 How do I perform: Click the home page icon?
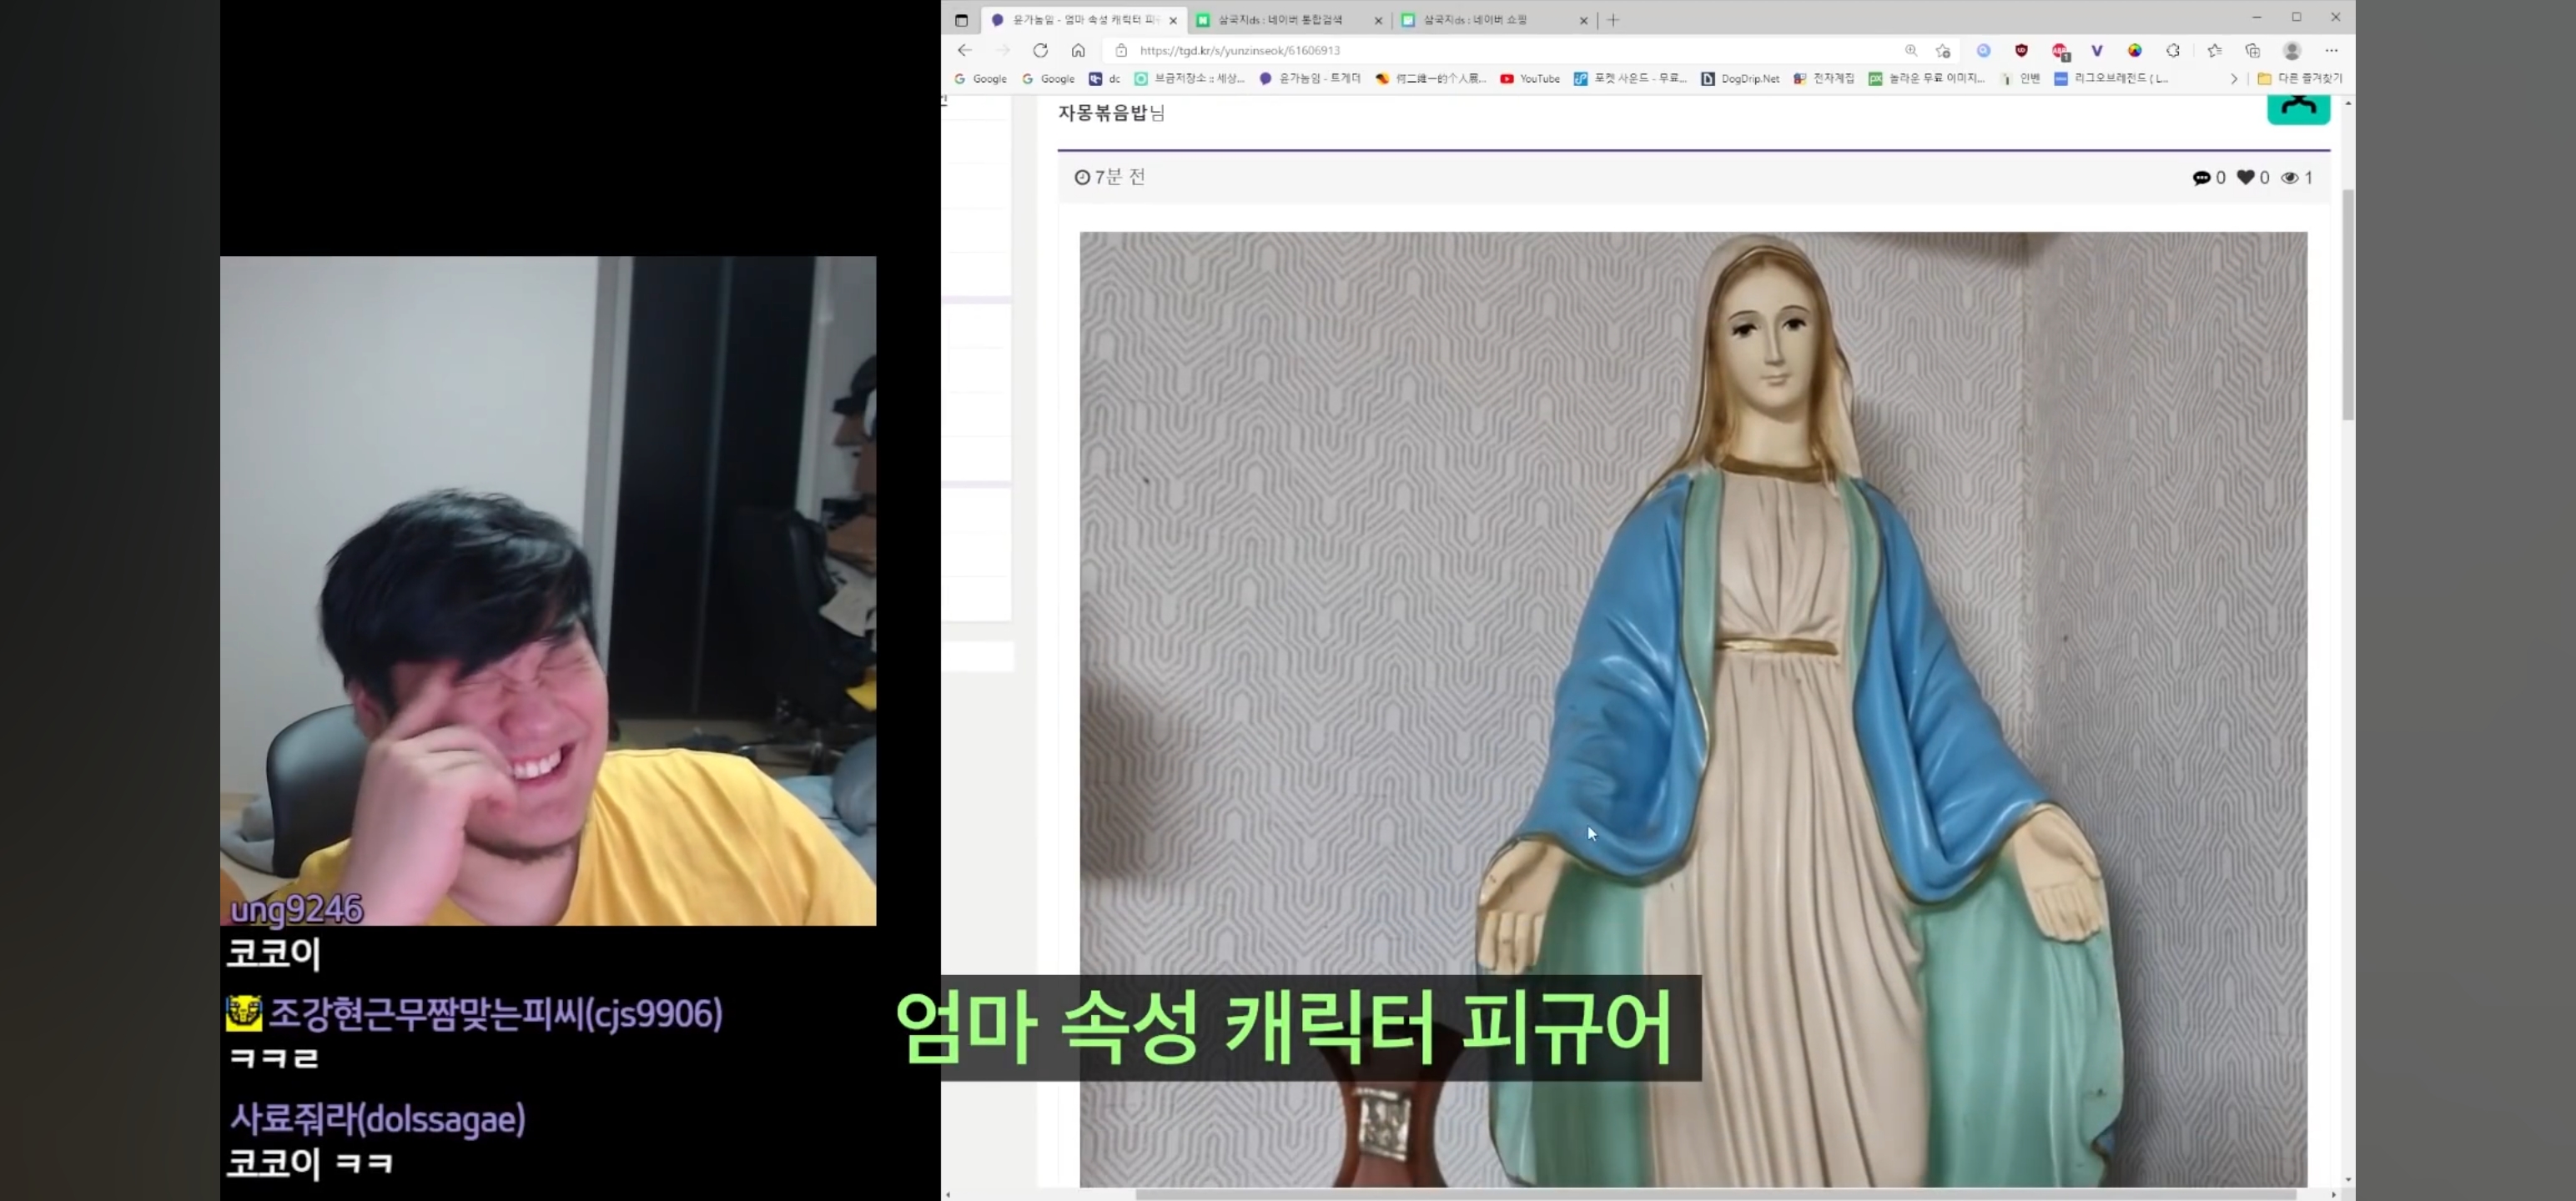pos(1078,50)
